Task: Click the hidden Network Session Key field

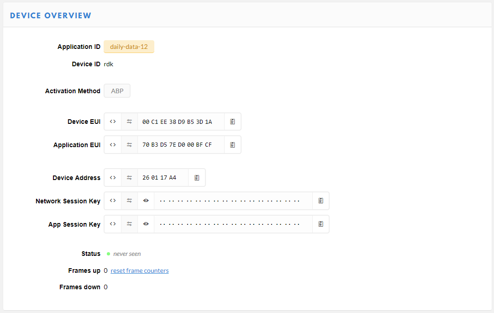Action: (233, 201)
